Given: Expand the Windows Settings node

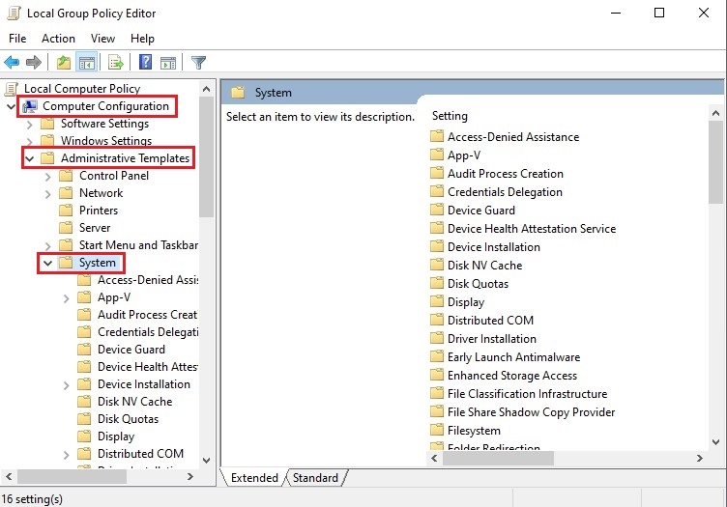Looking at the screenshot, I should point(30,141).
